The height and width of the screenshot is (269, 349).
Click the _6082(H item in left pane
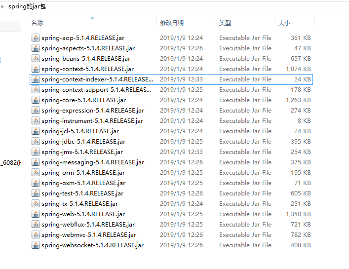(11, 163)
